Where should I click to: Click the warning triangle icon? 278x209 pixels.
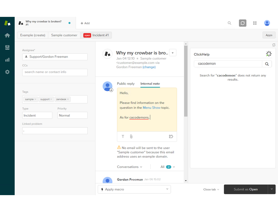coord(119,147)
